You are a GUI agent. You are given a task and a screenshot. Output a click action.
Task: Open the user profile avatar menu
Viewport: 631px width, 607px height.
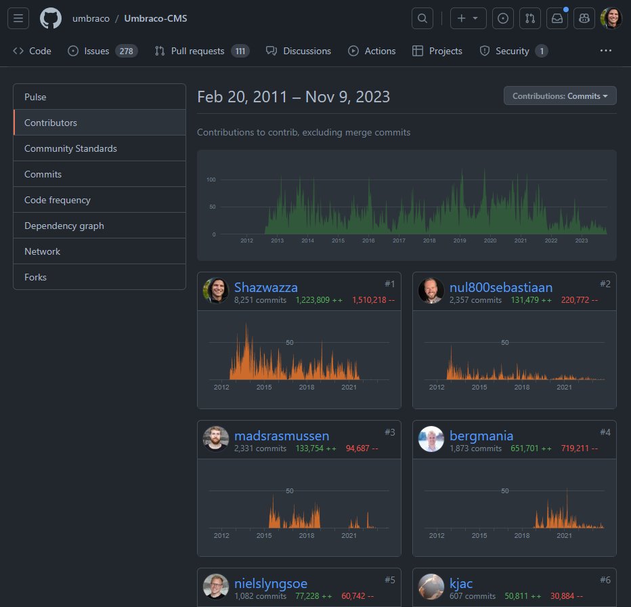click(x=611, y=18)
